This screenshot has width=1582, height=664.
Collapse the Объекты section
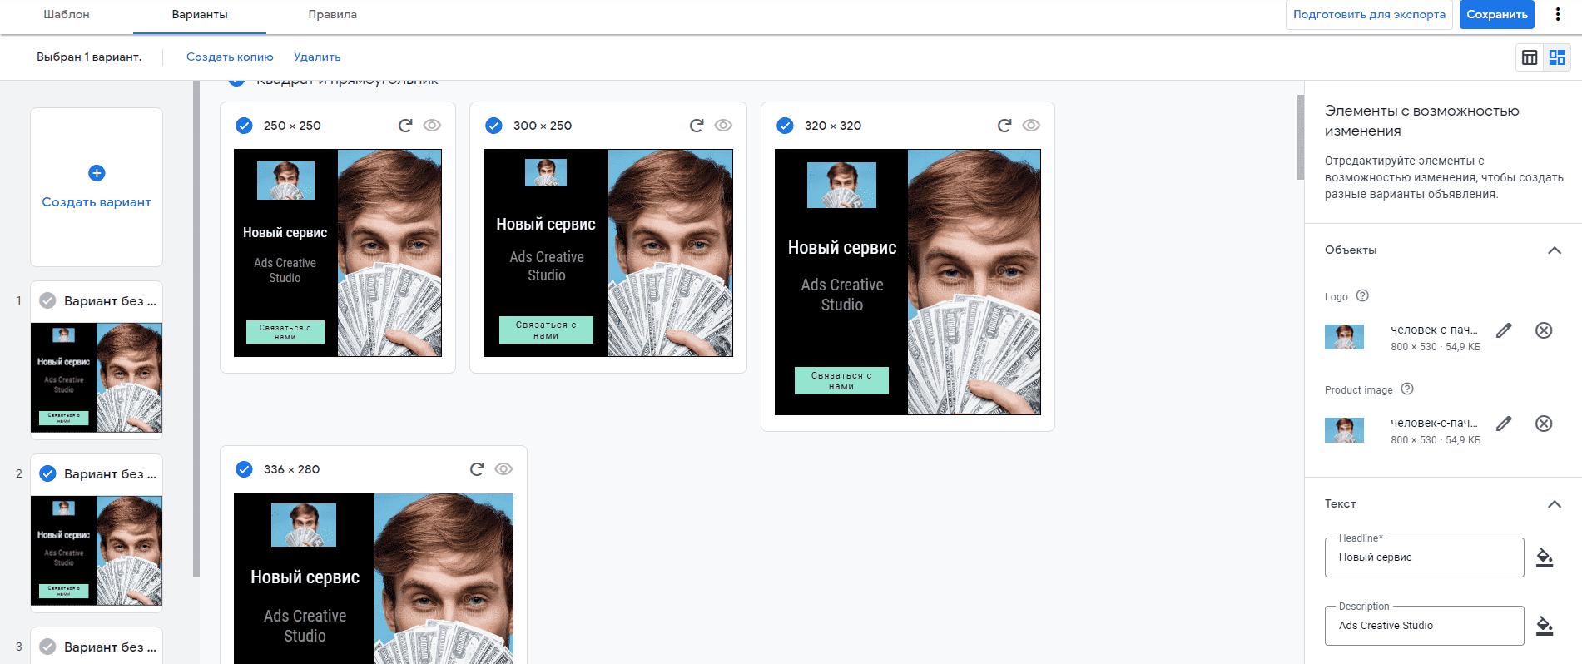click(x=1554, y=250)
